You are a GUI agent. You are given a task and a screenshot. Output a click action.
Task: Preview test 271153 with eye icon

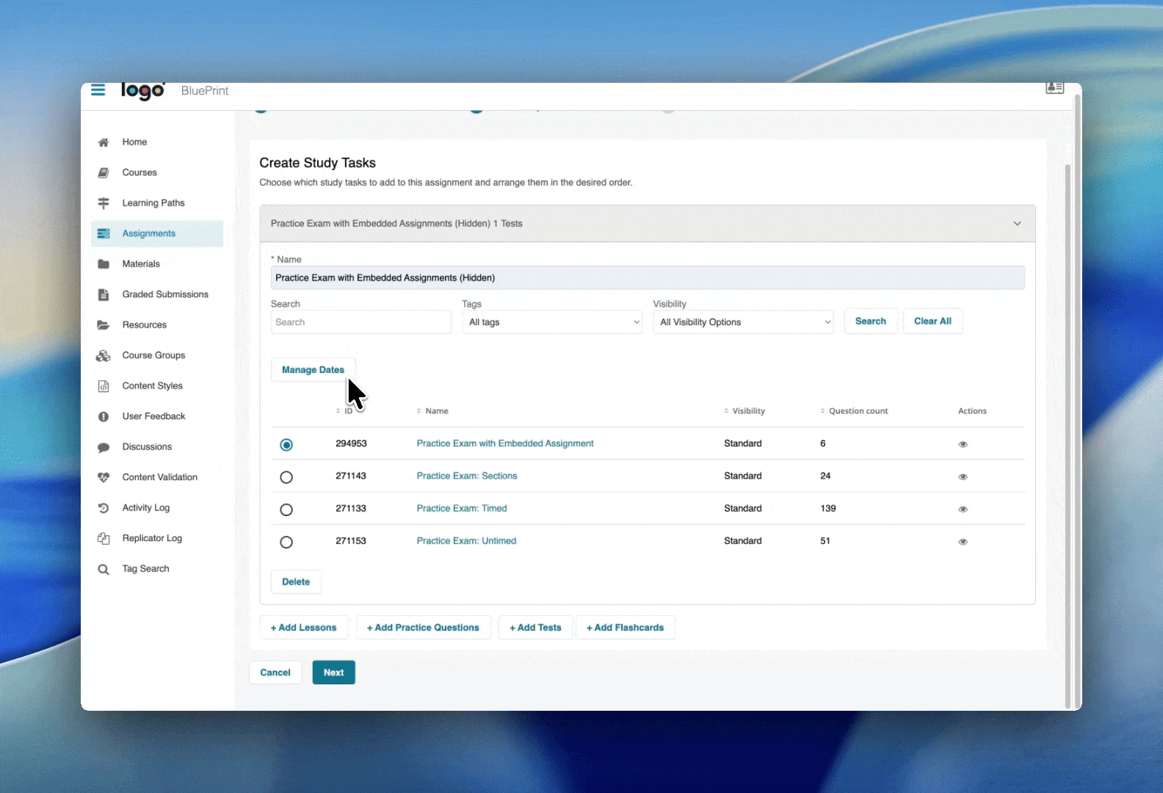point(963,541)
